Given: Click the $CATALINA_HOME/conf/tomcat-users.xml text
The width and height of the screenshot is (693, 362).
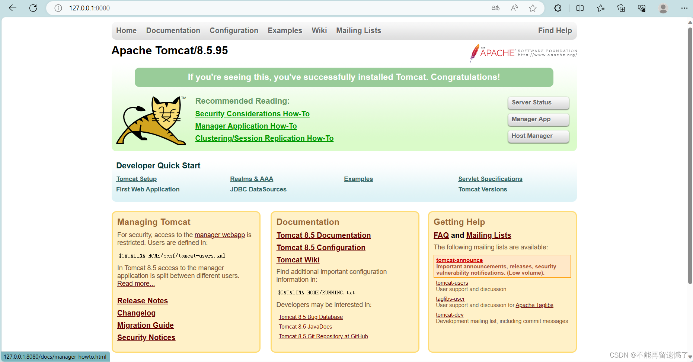Looking at the screenshot, I should pos(172,256).
